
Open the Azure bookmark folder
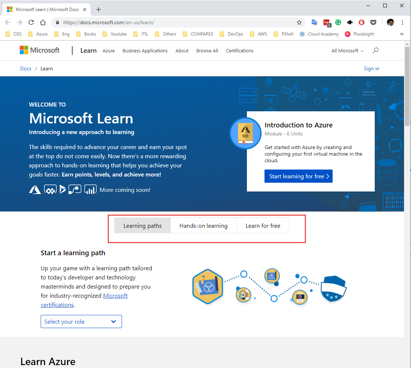point(38,34)
